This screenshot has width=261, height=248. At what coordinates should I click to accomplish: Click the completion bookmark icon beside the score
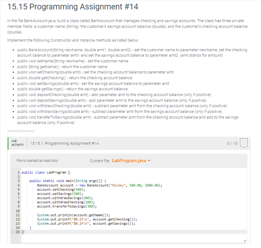[244, 143]
